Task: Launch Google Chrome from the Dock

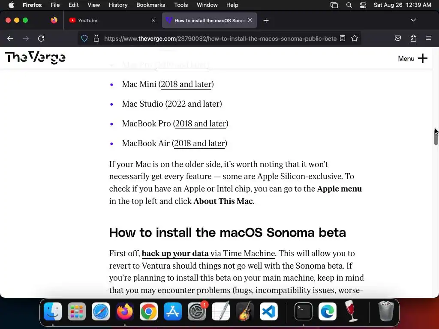Action: (149, 311)
